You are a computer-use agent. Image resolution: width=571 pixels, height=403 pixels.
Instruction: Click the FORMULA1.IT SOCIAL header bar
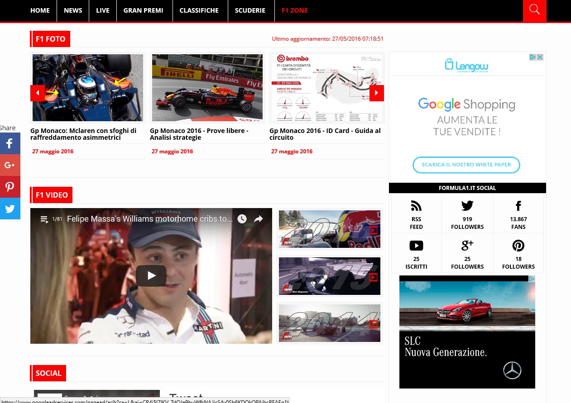(x=467, y=188)
